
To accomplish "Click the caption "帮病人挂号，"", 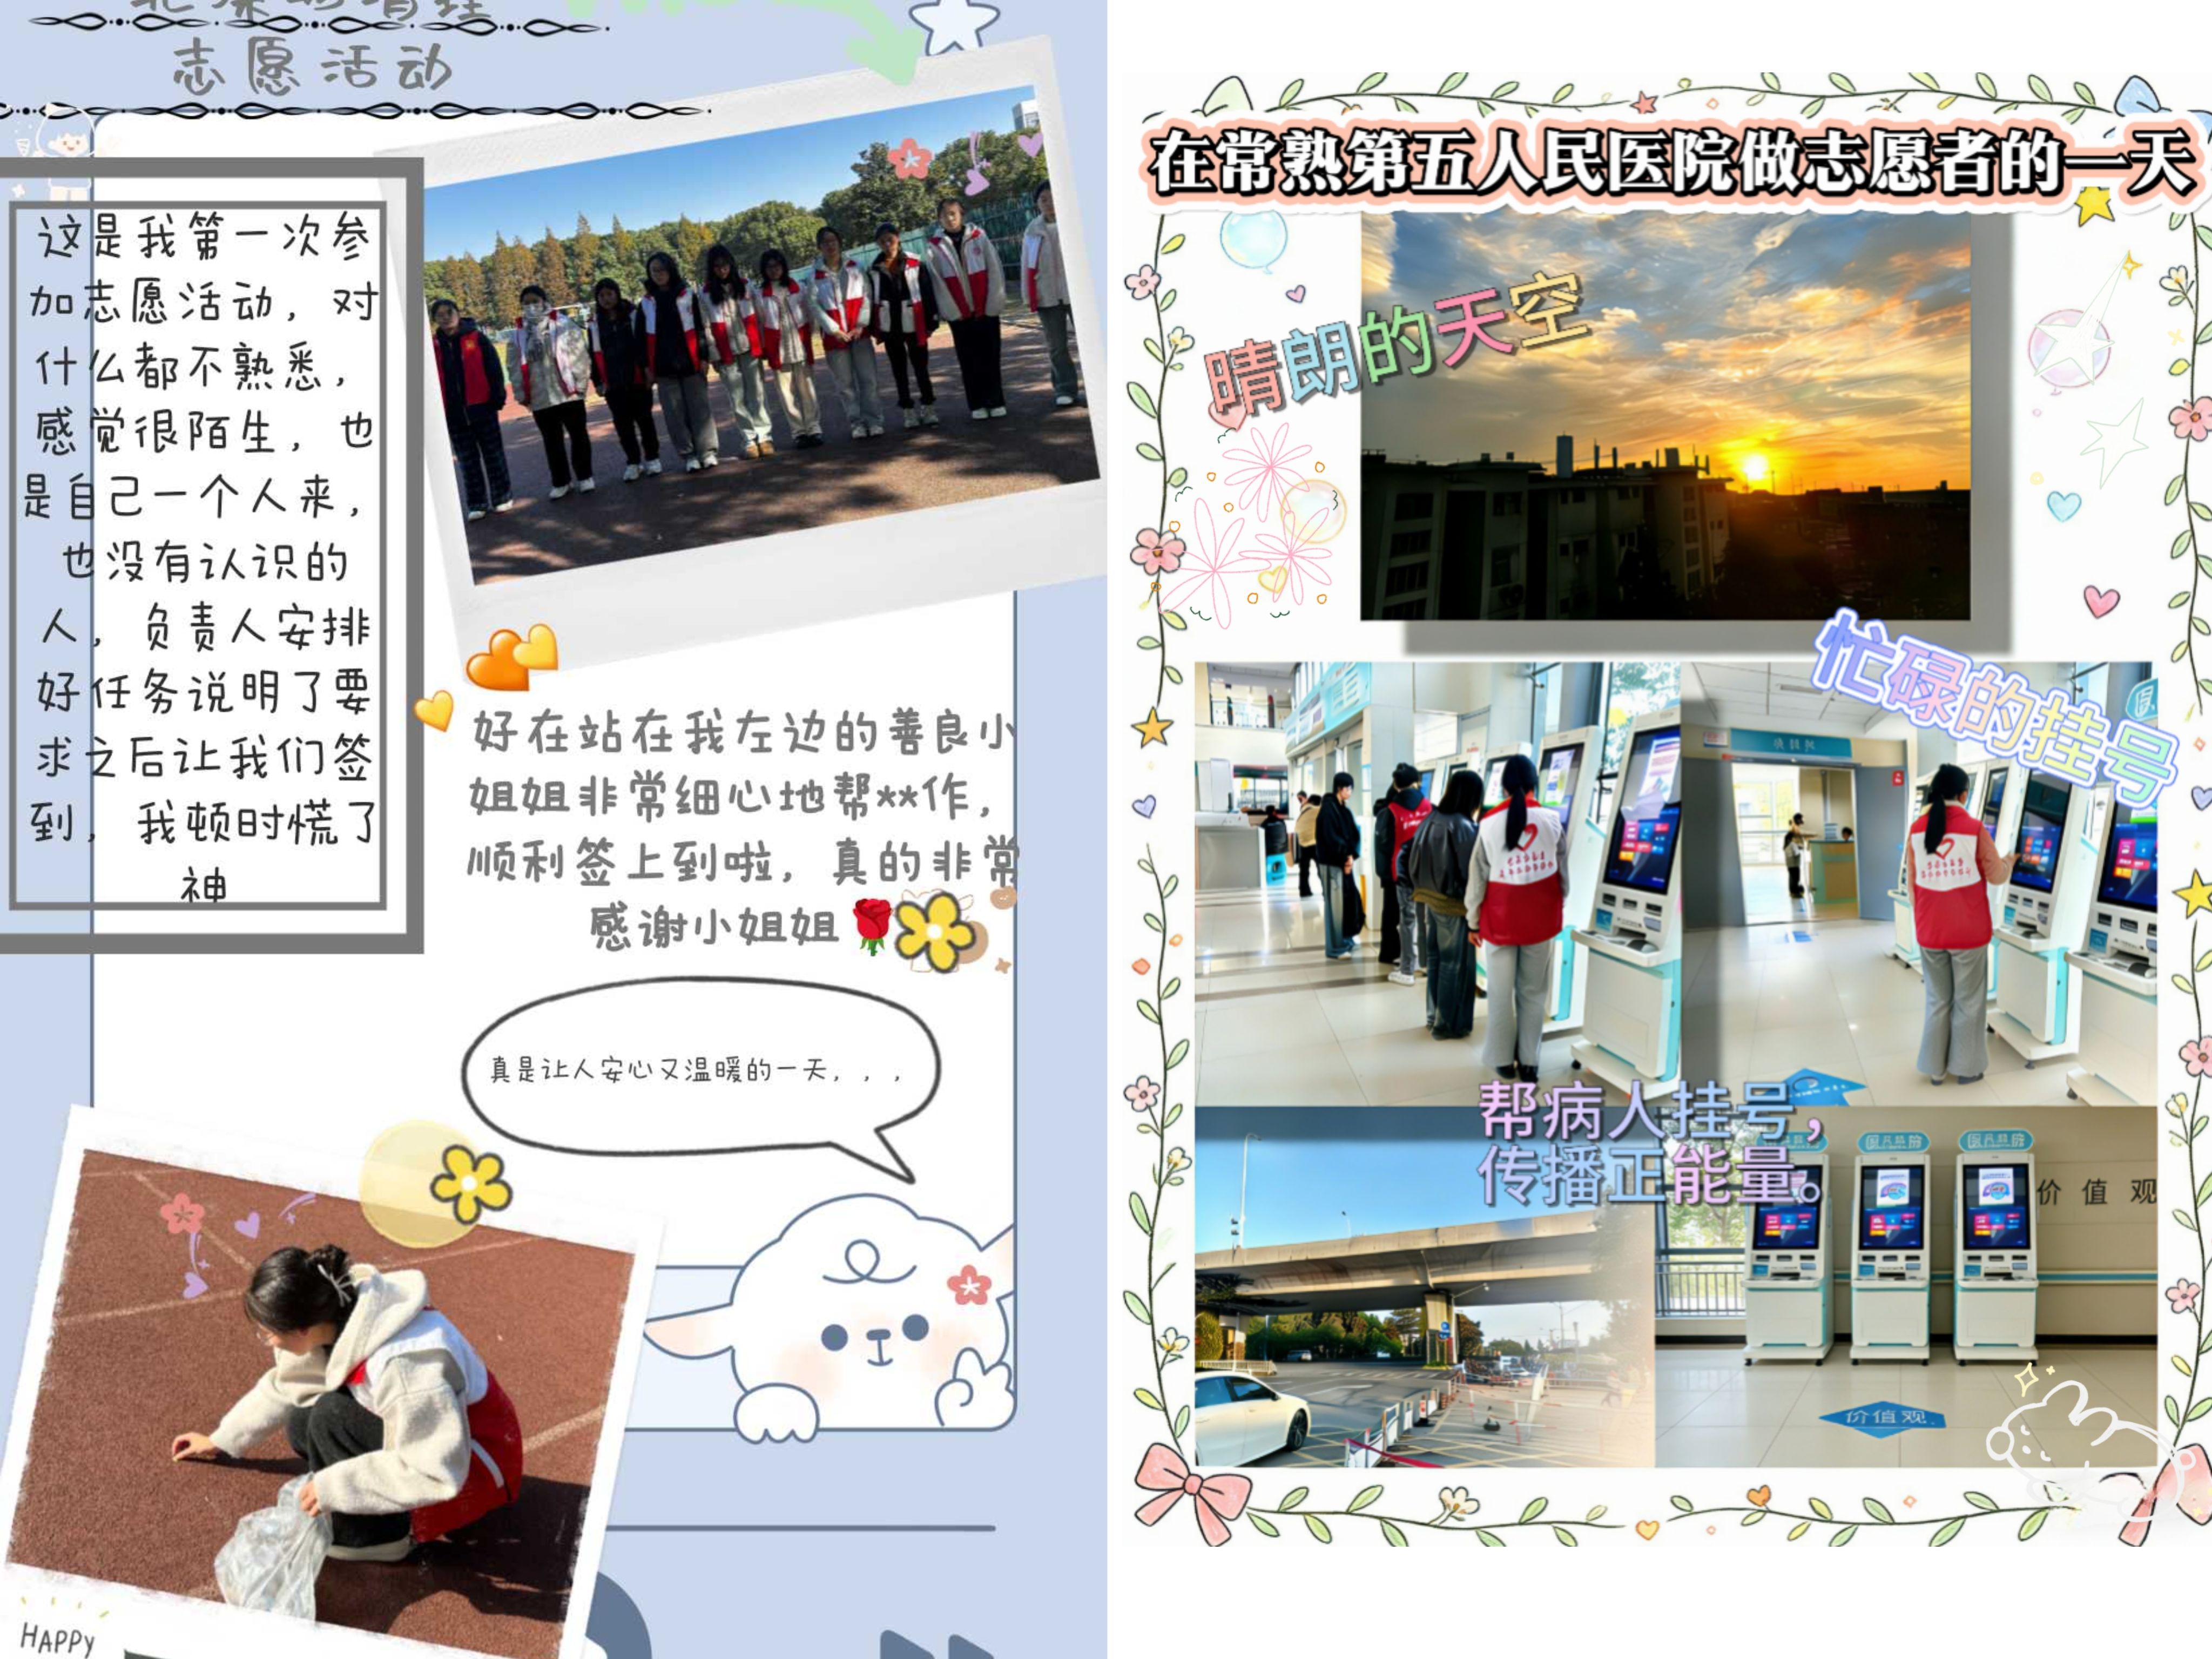I will coord(1651,1112).
